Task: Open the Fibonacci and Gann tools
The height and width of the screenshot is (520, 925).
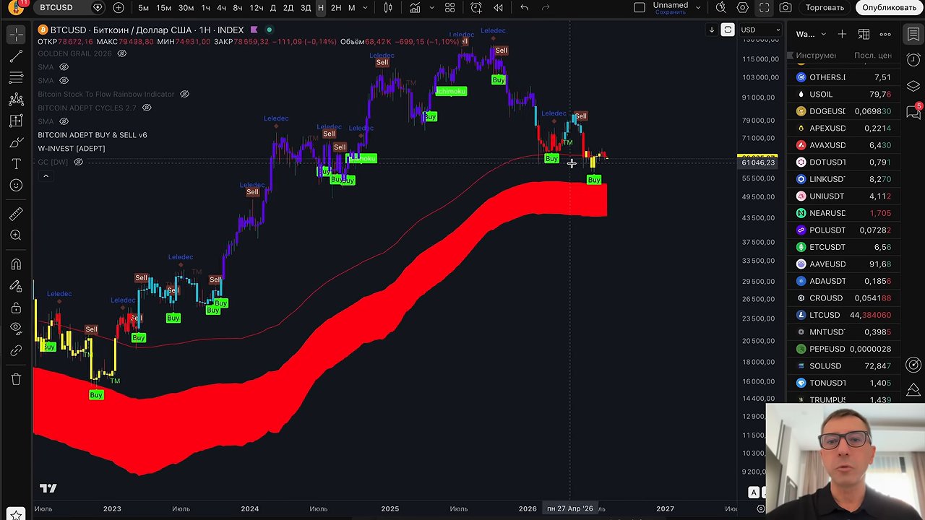Action: click(16, 78)
